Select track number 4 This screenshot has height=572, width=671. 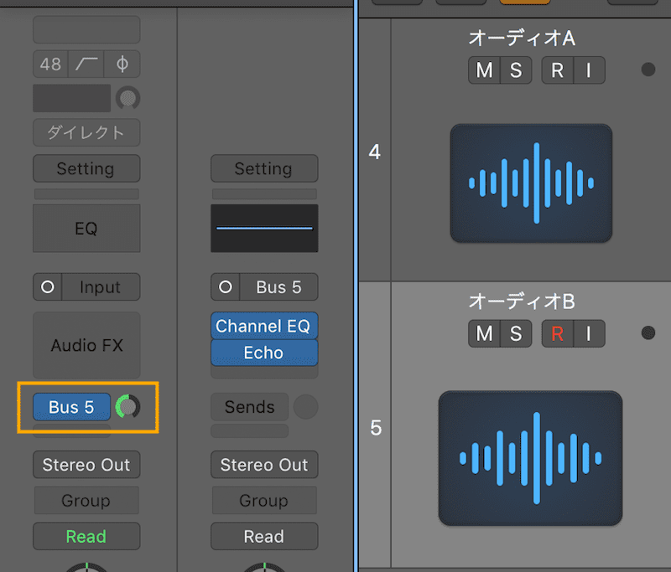pos(374,152)
